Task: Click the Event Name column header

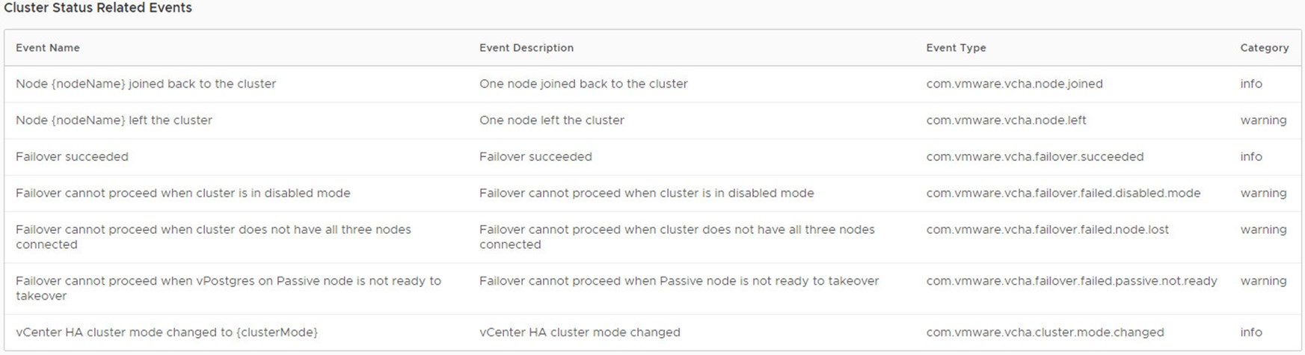Action: click(x=48, y=48)
